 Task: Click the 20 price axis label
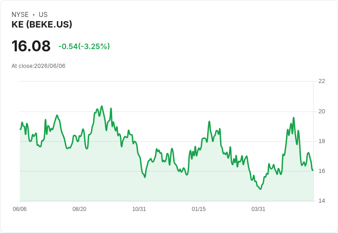point(321,111)
